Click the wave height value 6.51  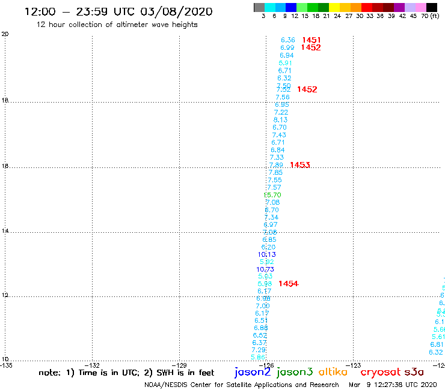pos(261,320)
